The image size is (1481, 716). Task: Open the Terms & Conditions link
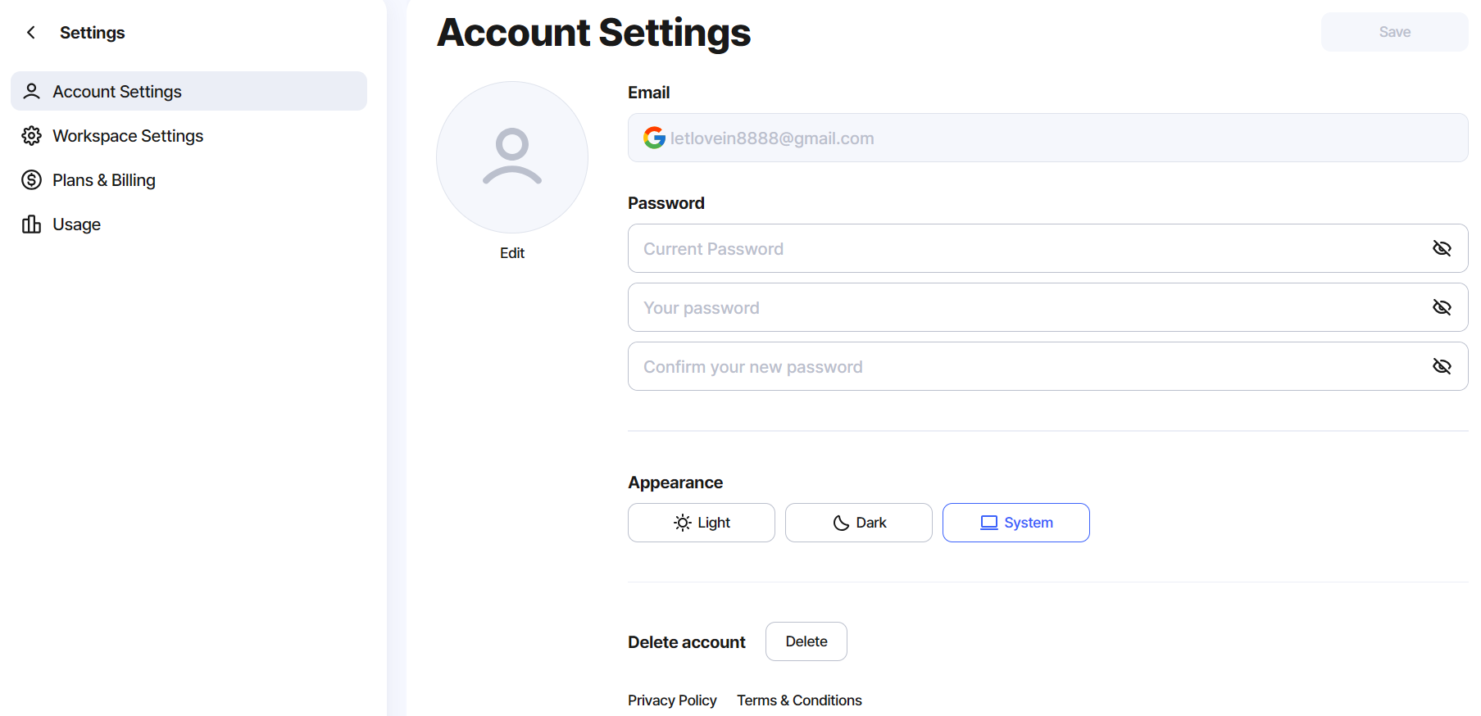point(799,700)
